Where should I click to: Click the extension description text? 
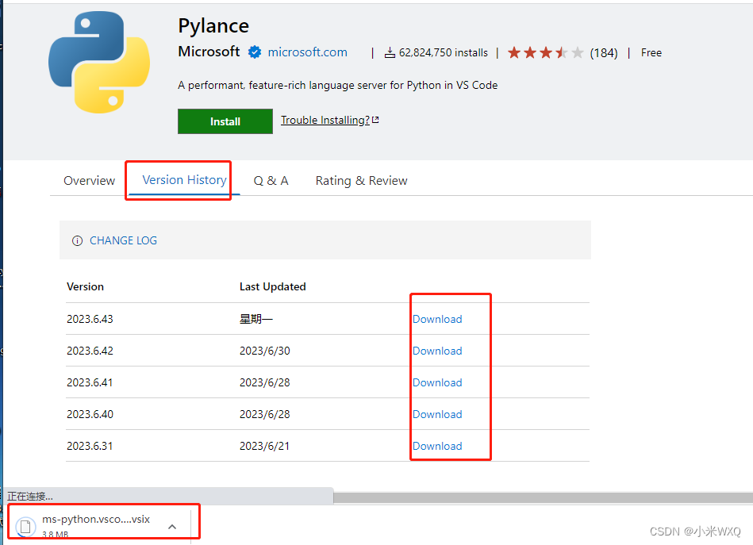(337, 85)
